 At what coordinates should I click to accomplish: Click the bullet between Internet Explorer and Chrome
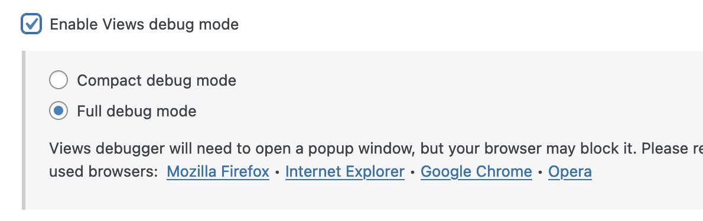click(412, 172)
